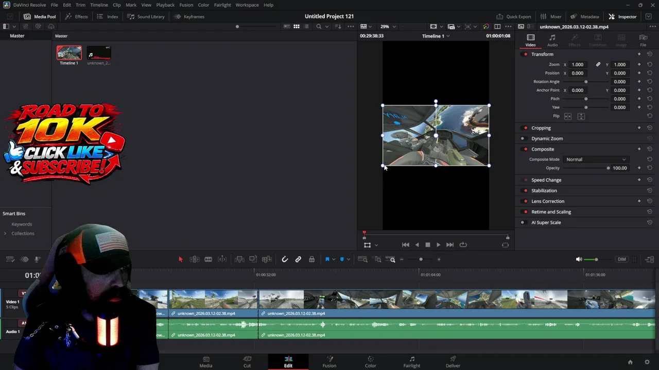Adjust the monitor volume slider
Screen dimensions: 659x370
pos(596,260)
